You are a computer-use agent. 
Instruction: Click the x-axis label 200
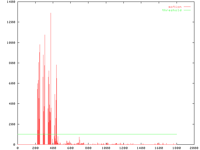coord(35,148)
